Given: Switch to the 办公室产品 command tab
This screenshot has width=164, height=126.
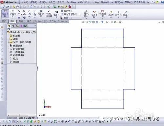Looking at the screenshot, I should (51, 21).
